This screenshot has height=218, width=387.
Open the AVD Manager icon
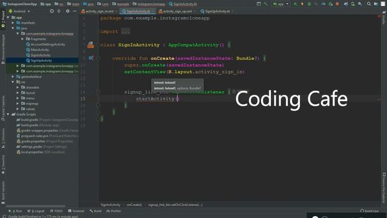[353, 4]
